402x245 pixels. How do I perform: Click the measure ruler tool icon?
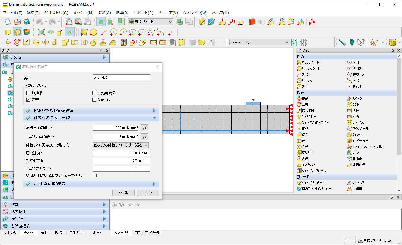click(x=342, y=42)
